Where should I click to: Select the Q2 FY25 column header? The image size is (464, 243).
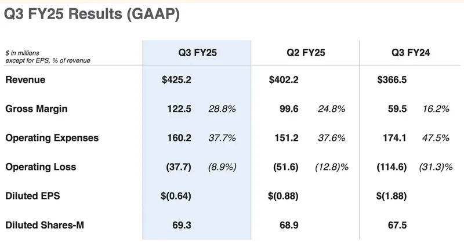(x=305, y=53)
